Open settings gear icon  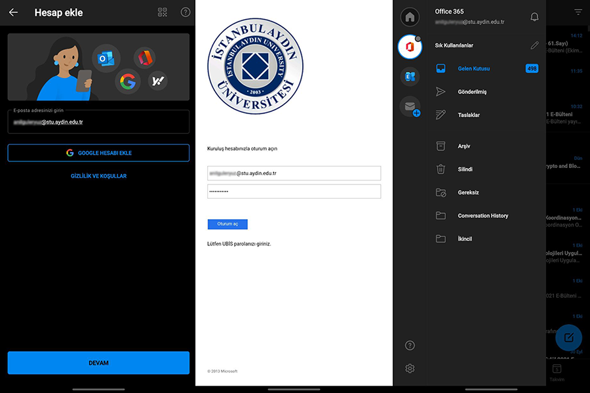410,368
